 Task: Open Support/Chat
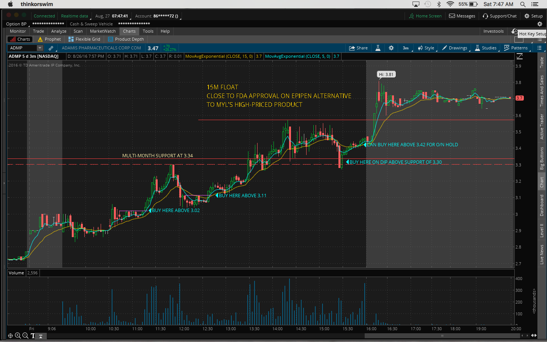coord(500,16)
